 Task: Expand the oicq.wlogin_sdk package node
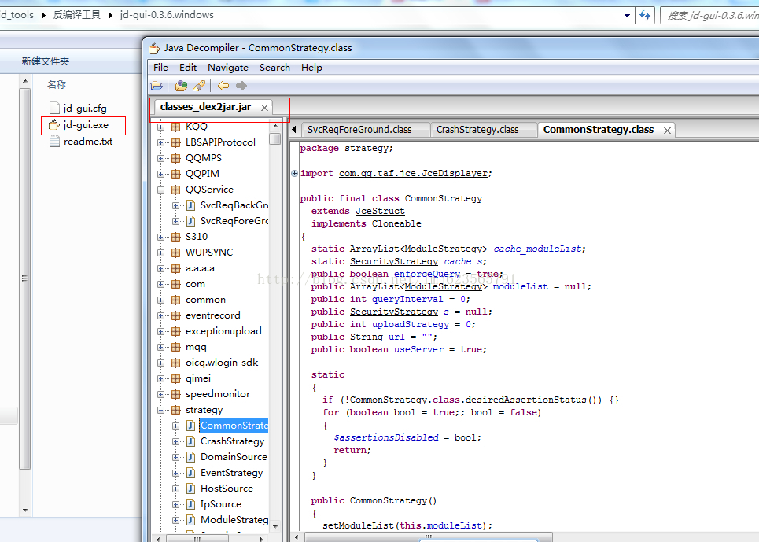(160, 363)
